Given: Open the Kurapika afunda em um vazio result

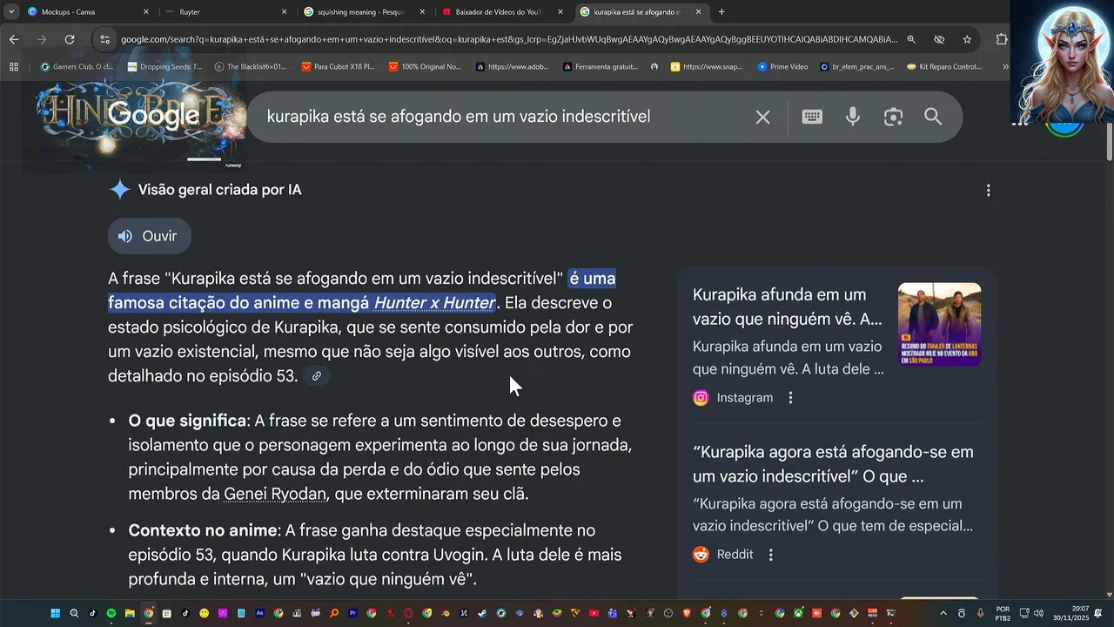Looking at the screenshot, I should point(787,307).
